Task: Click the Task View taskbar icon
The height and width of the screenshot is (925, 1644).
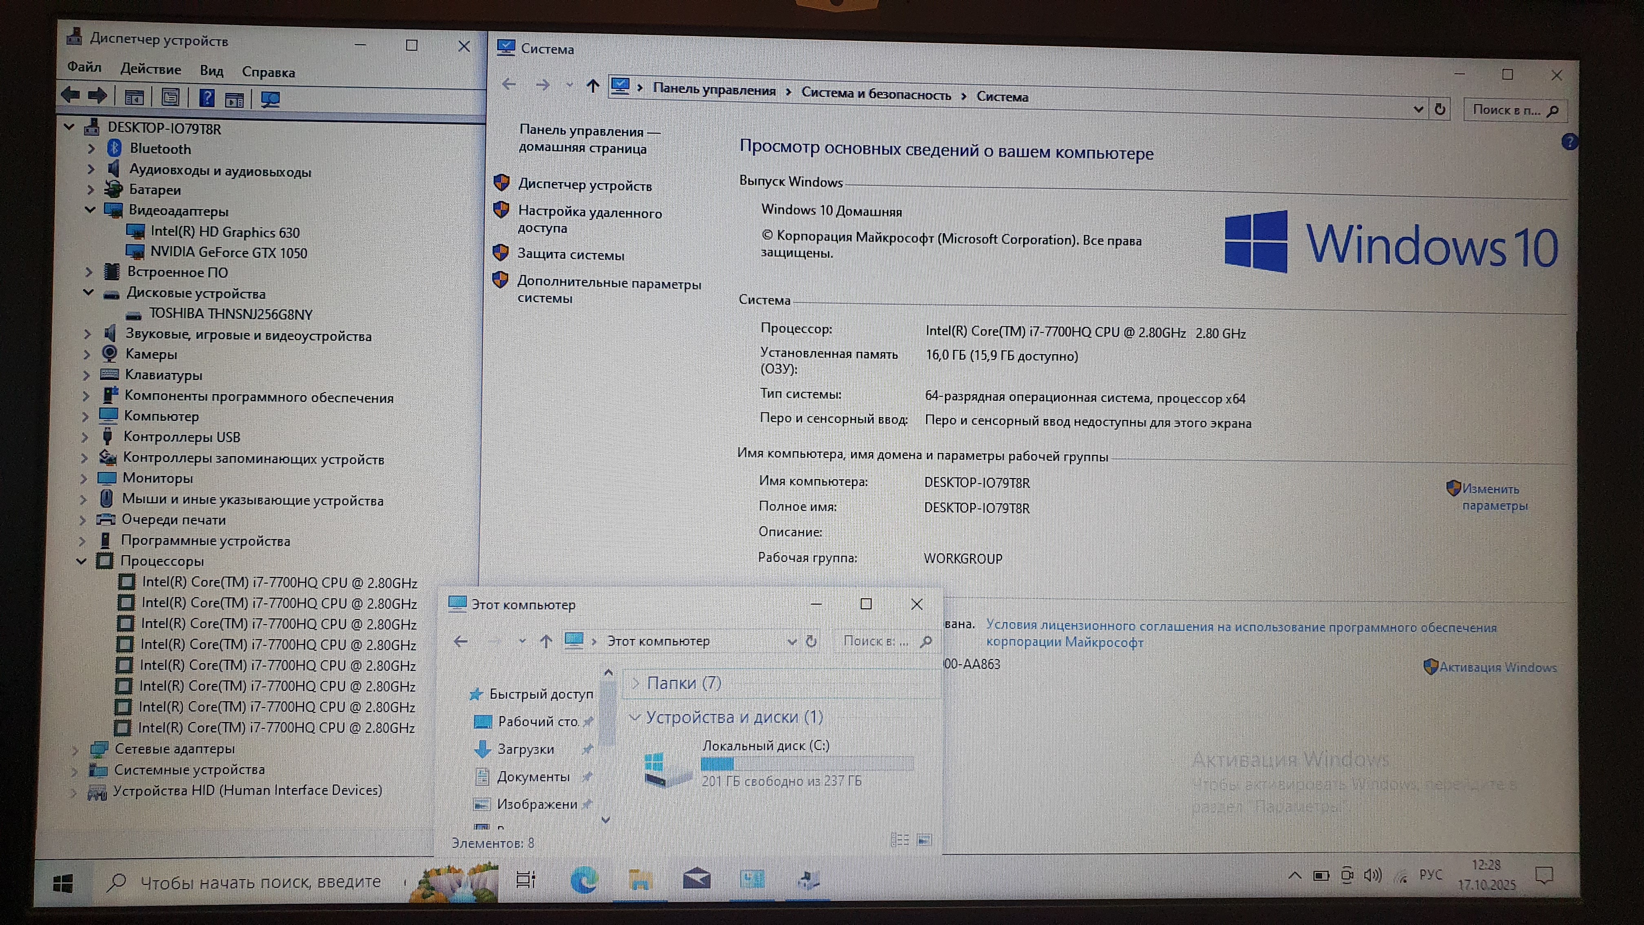Action: click(525, 880)
